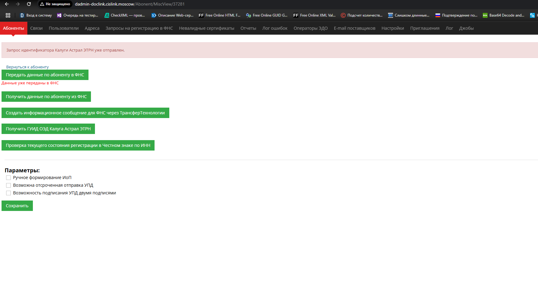
Task: Click the 'Данные уже переданы в ФНС' message
Action: point(30,83)
